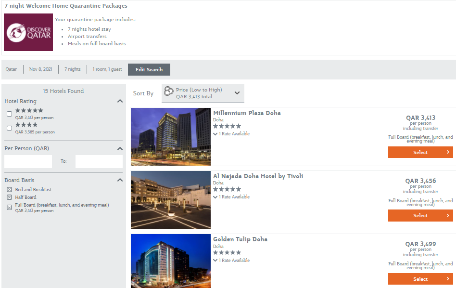456x288 pixels.
Task: Click the maximum price 'To' field
Action: 99,161
